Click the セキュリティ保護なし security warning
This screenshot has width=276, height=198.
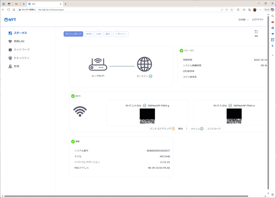(x=27, y=10)
